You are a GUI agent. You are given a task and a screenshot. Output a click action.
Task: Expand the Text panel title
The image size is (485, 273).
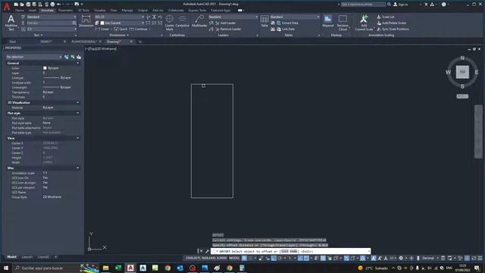coord(39,36)
